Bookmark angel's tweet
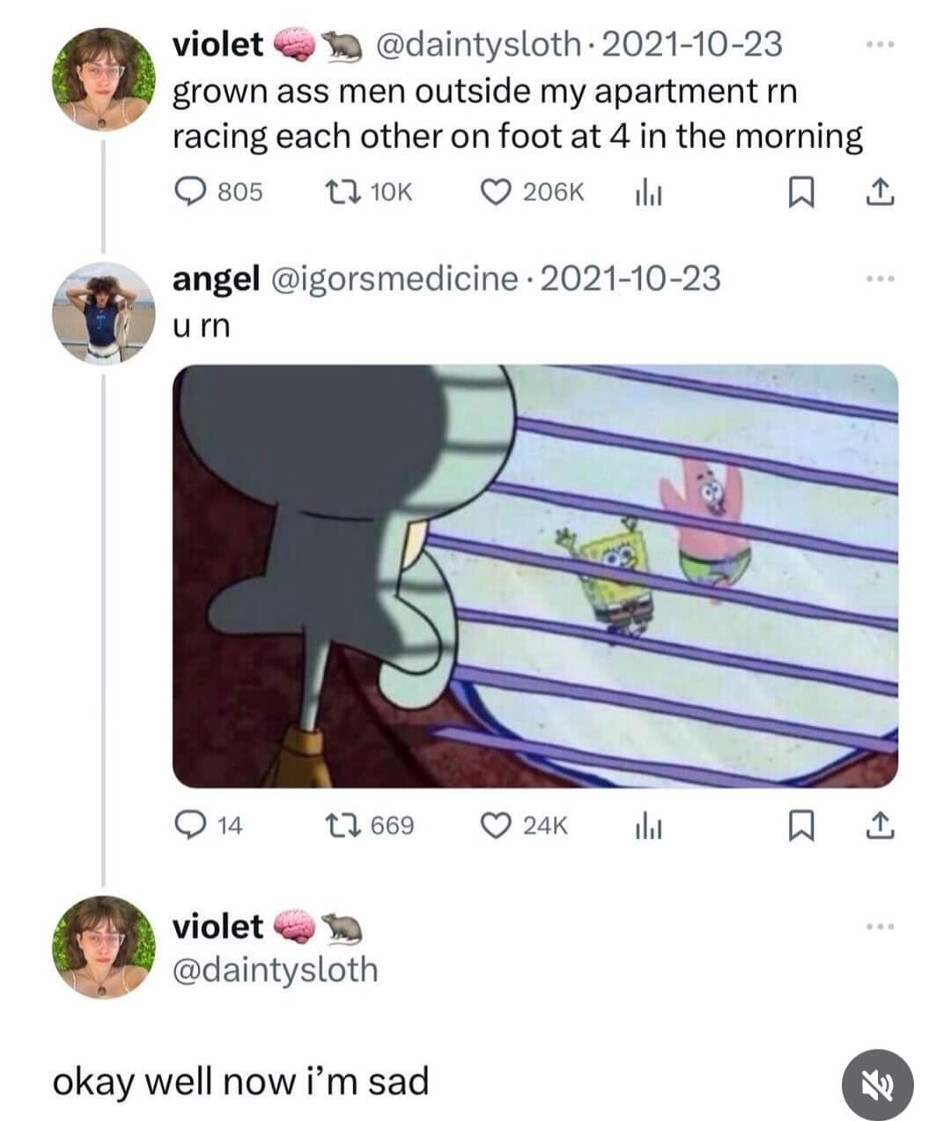Viewport: 951px width, 1121px height. coord(798,826)
